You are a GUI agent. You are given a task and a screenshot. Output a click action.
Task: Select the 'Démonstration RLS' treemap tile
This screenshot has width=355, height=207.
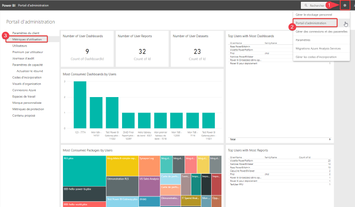click(x=122, y=186)
